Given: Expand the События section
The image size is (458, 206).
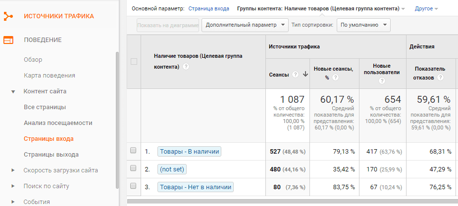Looking at the screenshot, I should (13, 202).
